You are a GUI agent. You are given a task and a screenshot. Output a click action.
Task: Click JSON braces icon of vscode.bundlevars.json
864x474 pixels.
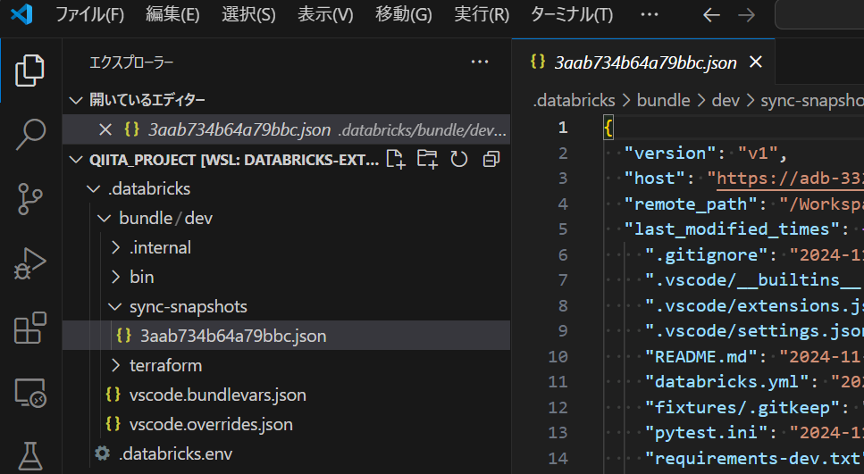[113, 395]
